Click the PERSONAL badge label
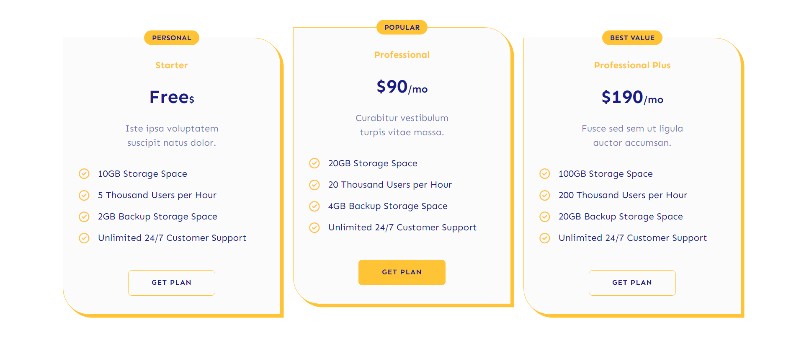 [x=172, y=38]
